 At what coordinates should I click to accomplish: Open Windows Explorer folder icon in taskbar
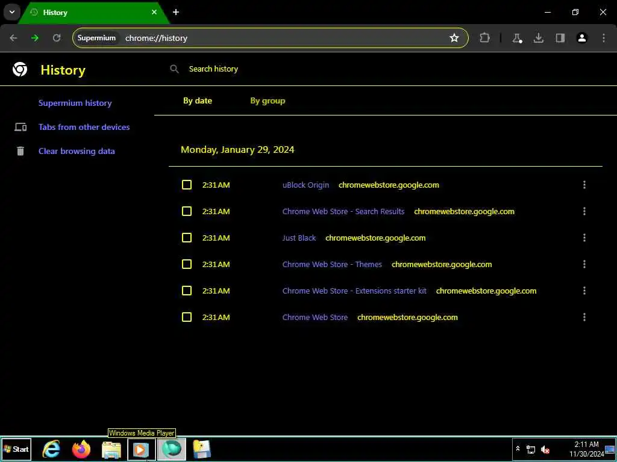[111, 449]
